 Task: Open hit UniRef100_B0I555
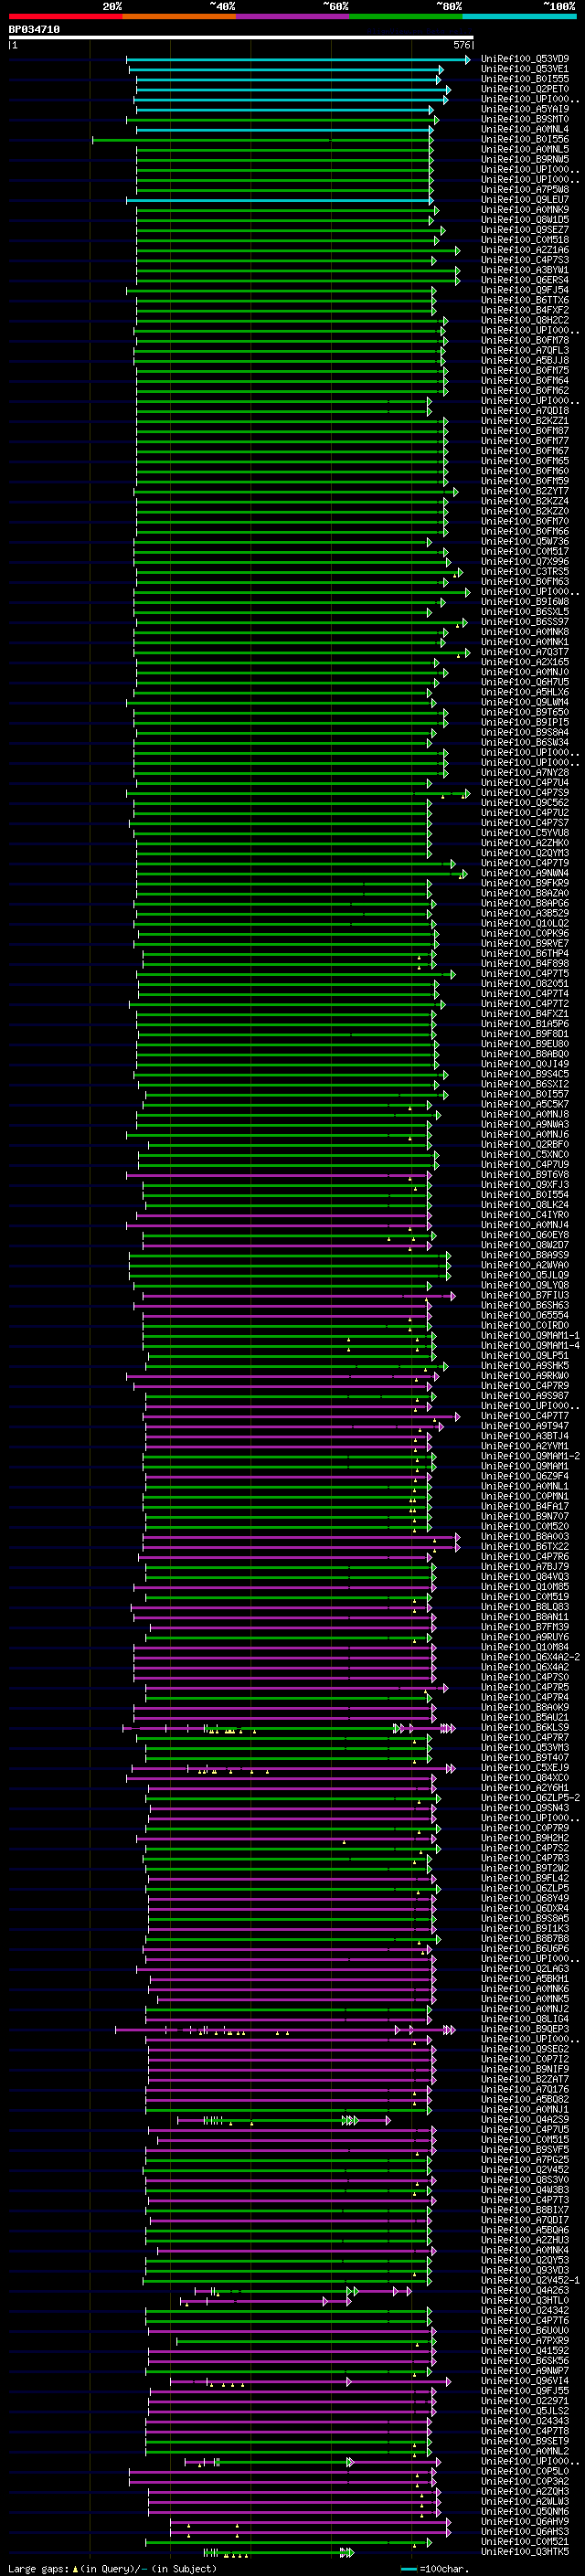(x=525, y=79)
